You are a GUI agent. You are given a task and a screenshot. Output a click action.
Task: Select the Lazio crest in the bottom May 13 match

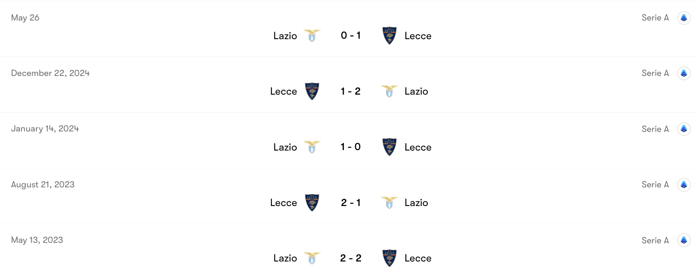[312, 258]
